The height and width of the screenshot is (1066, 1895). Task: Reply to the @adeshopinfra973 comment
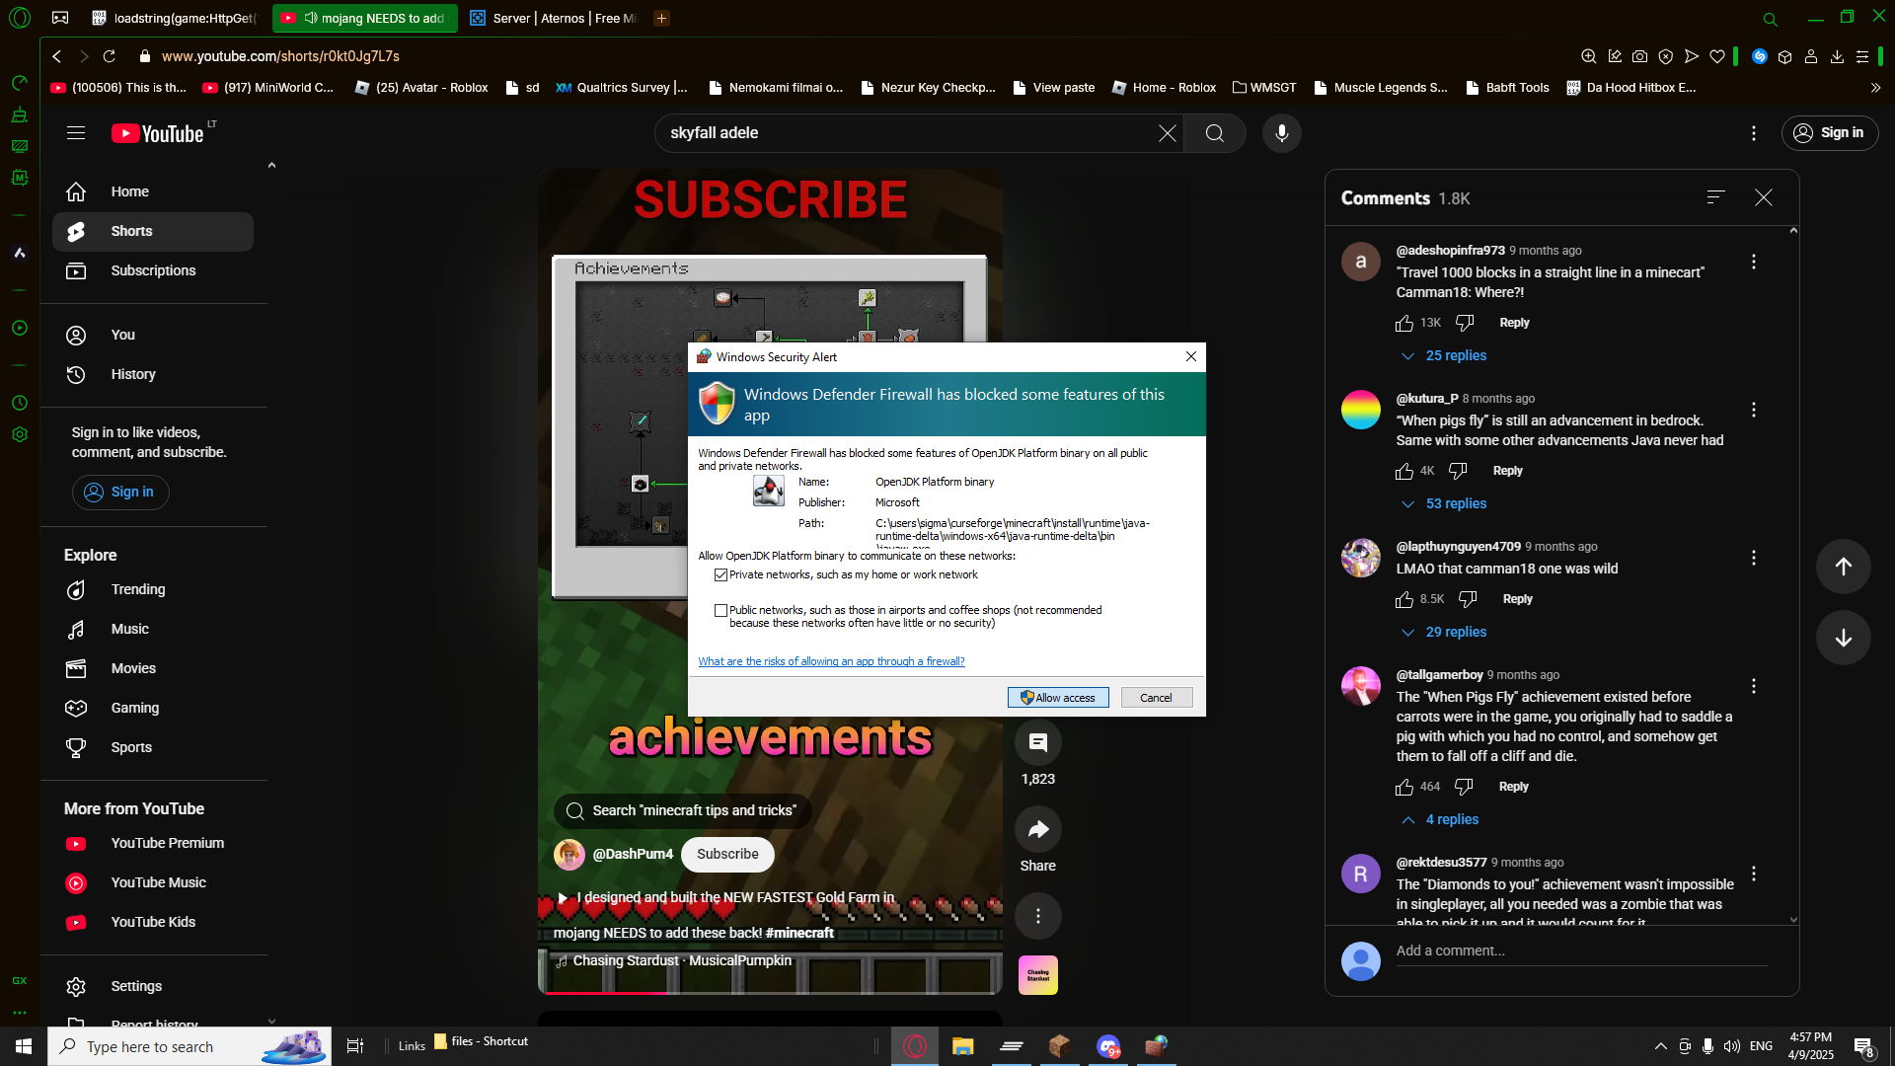click(1514, 323)
